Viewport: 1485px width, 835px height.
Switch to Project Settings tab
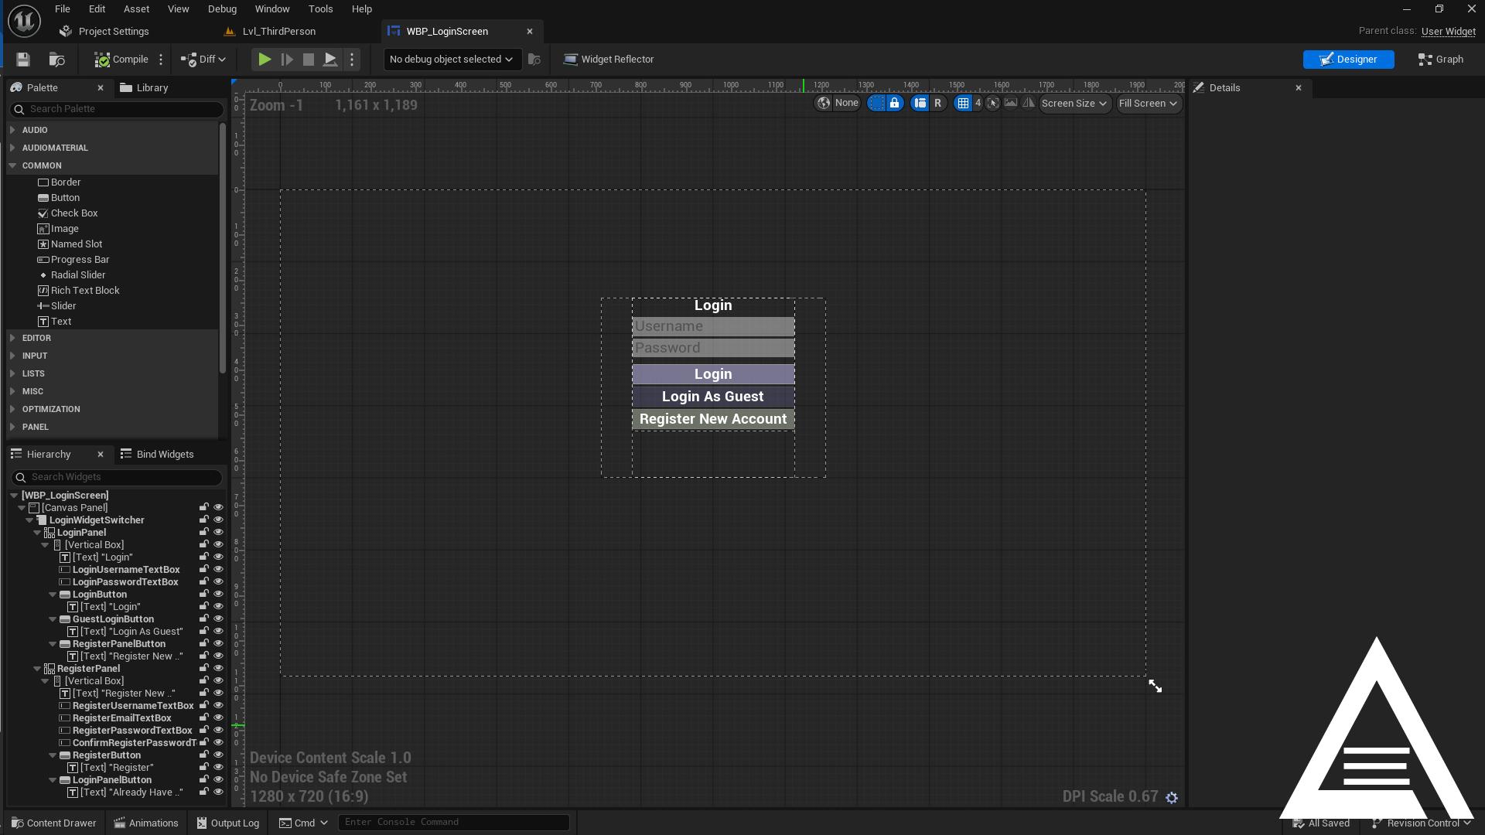point(104,32)
